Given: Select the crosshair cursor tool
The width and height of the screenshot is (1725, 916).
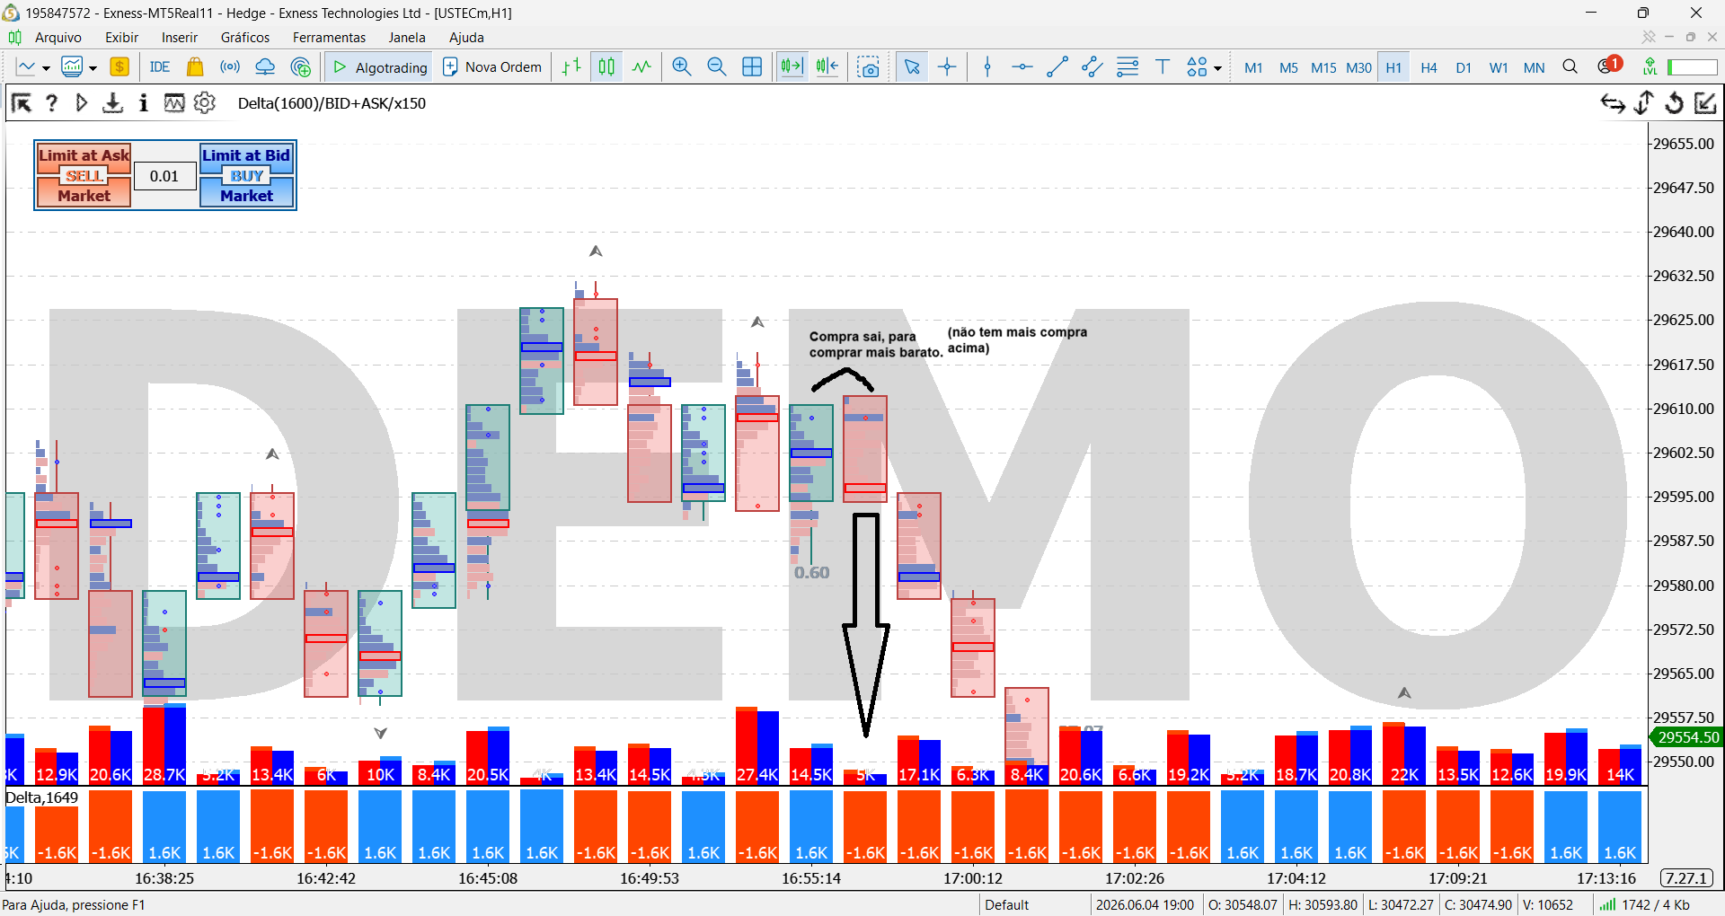Looking at the screenshot, I should pos(947,67).
